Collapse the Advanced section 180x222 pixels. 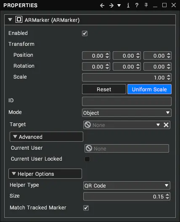(x=46, y=137)
